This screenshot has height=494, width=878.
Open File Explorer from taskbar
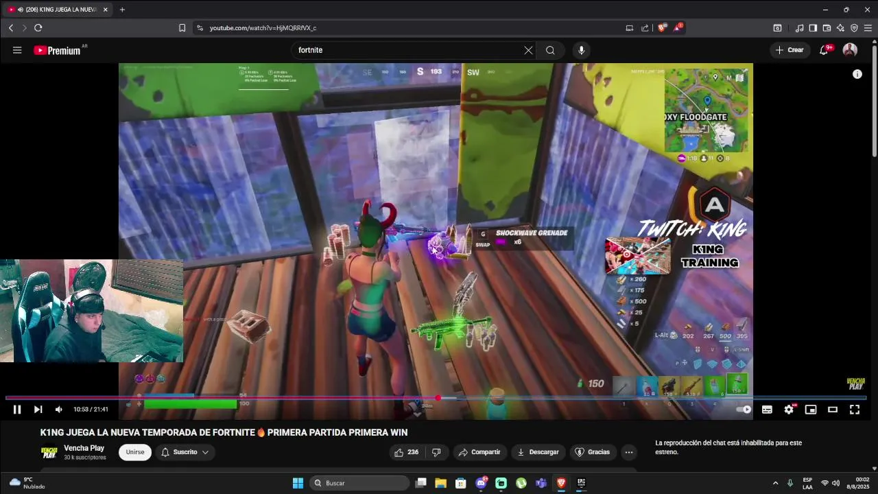pyautogui.click(x=440, y=483)
